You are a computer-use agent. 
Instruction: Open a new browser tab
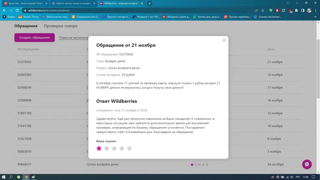[x=149, y=3]
